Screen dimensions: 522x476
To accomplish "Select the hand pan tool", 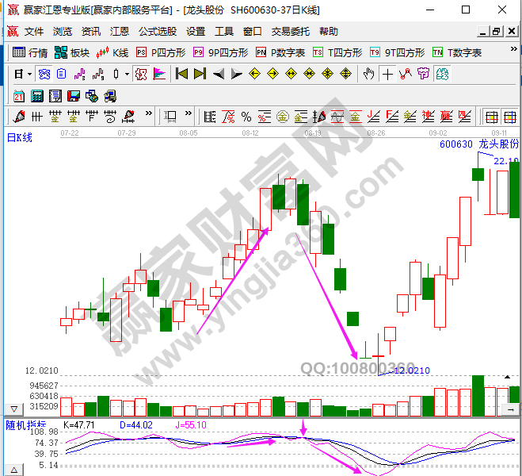I will click(x=368, y=75).
